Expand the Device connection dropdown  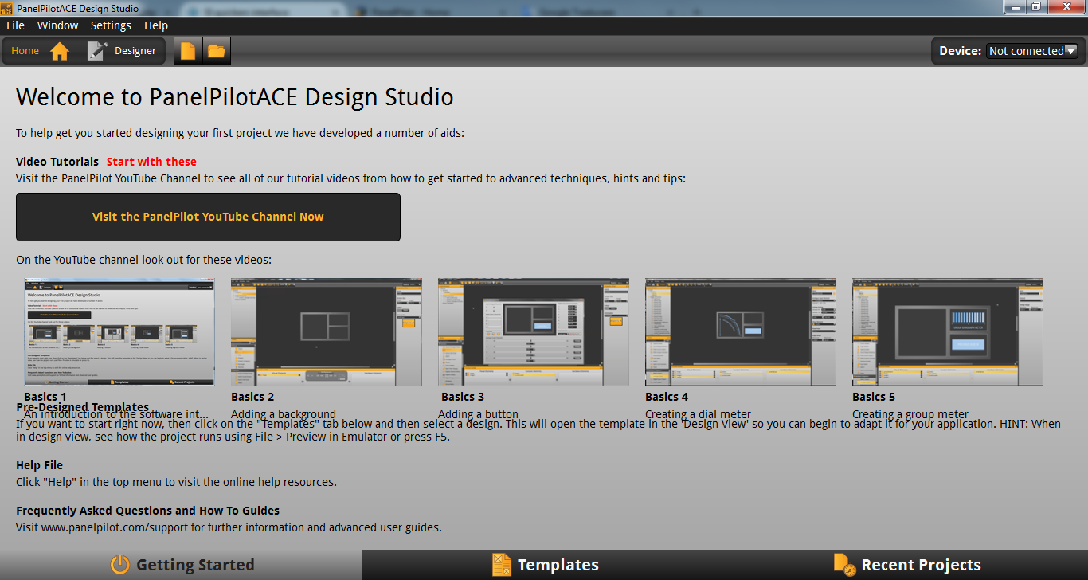point(1032,51)
